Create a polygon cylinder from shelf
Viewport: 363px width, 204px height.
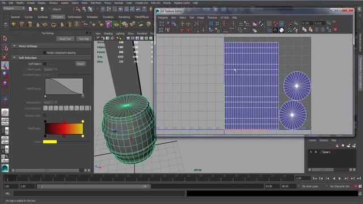pos(29,24)
